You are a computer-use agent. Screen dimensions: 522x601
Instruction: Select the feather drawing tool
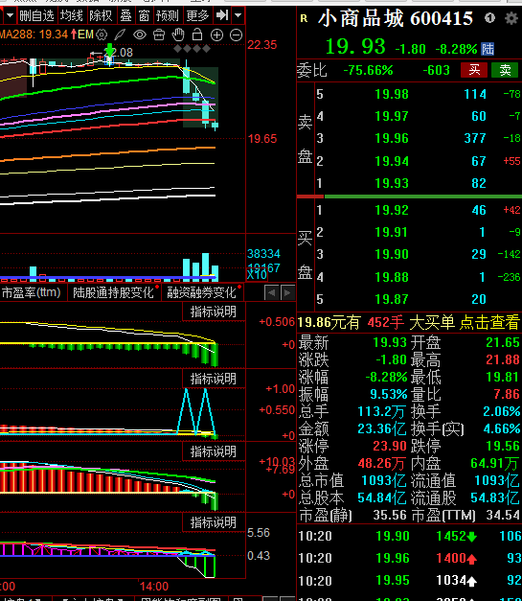(x=120, y=35)
